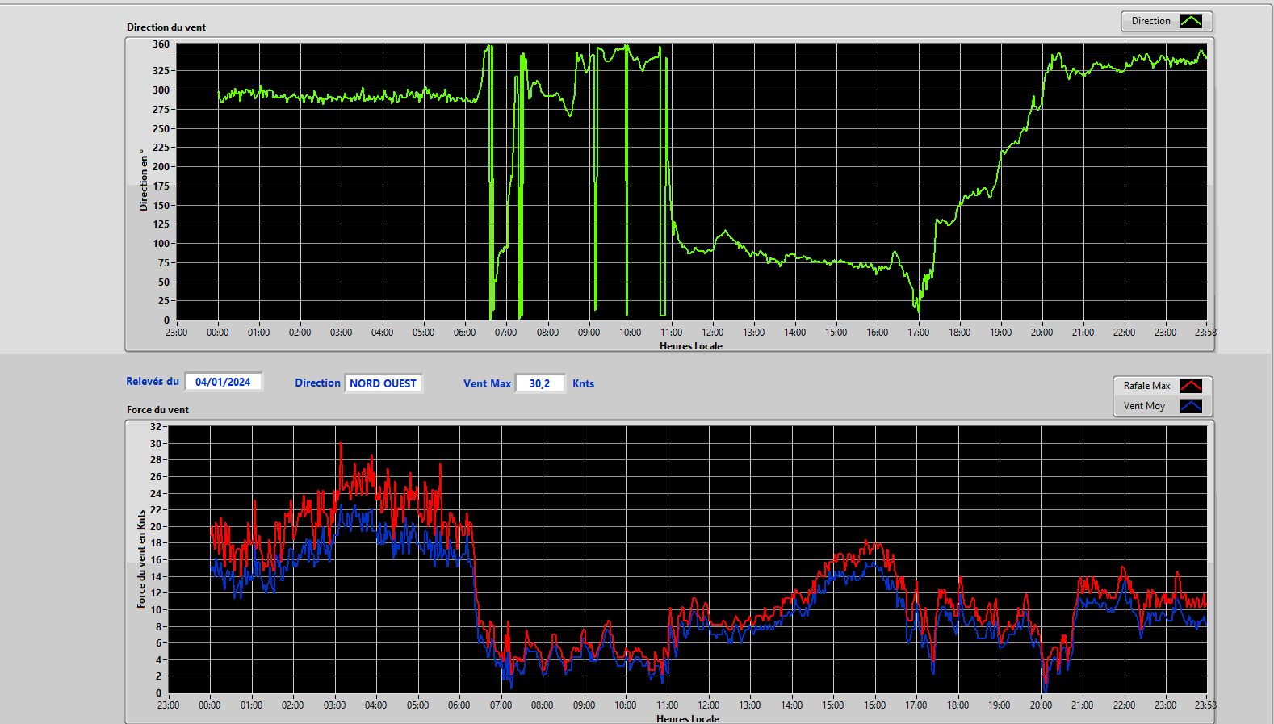Click the 23:58 end tick on direction chart
1274x724 pixels.
tap(1205, 332)
